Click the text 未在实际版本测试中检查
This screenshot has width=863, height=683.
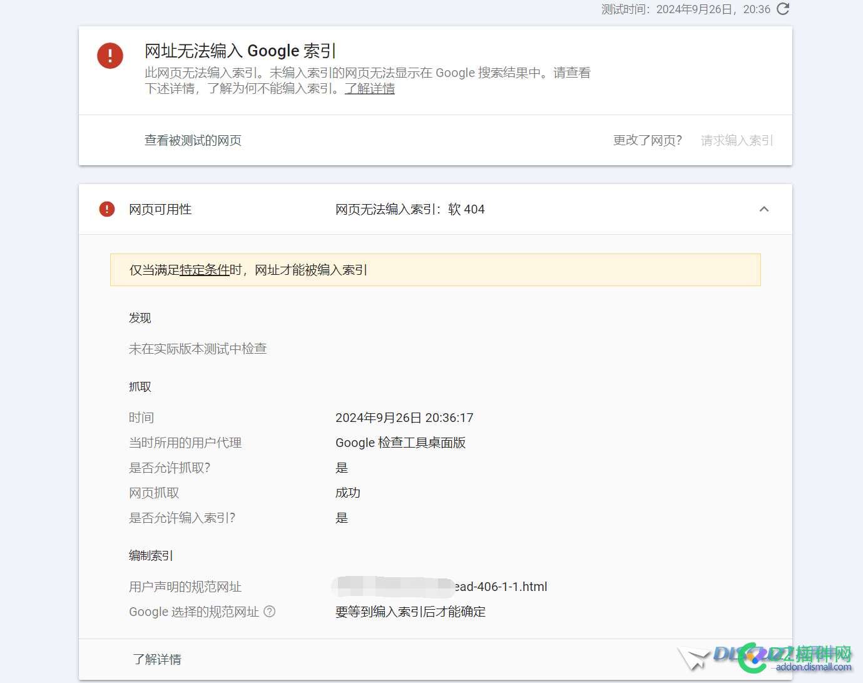[x=198, y=349]
